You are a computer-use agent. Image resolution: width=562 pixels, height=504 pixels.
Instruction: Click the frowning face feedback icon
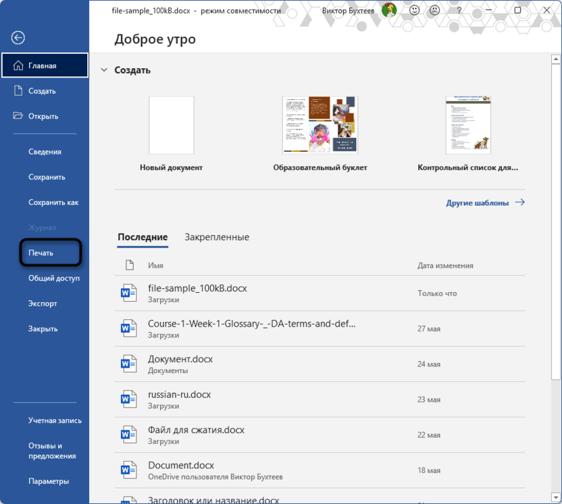coord(434,10)
